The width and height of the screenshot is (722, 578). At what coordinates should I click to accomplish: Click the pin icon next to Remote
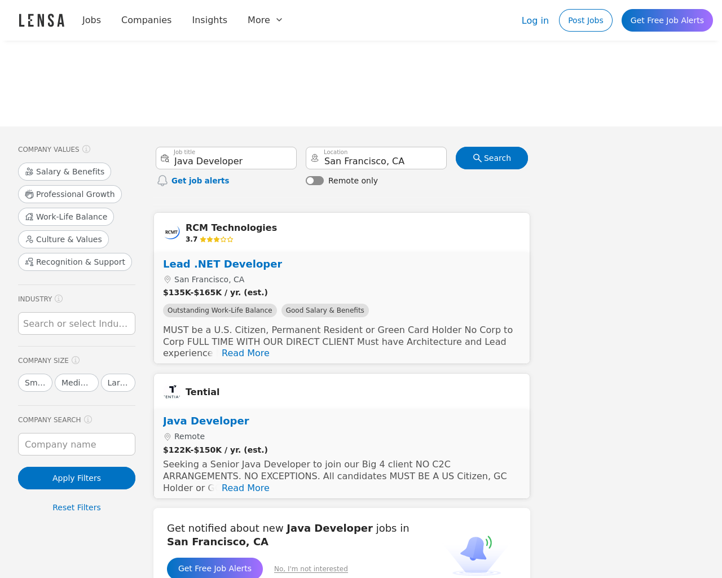167,436
